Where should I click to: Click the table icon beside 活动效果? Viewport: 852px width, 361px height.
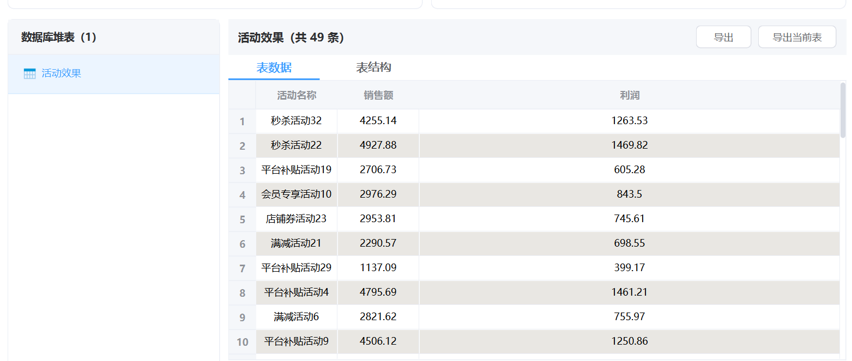29,74
